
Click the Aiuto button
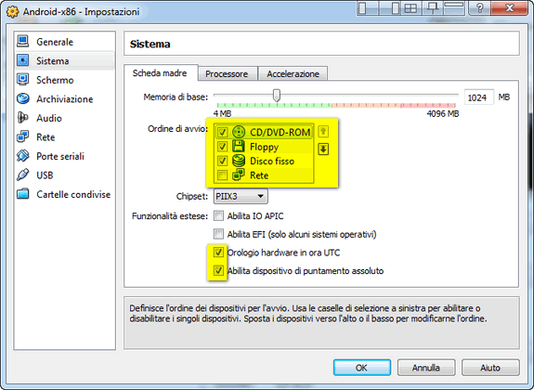(490, 368)
